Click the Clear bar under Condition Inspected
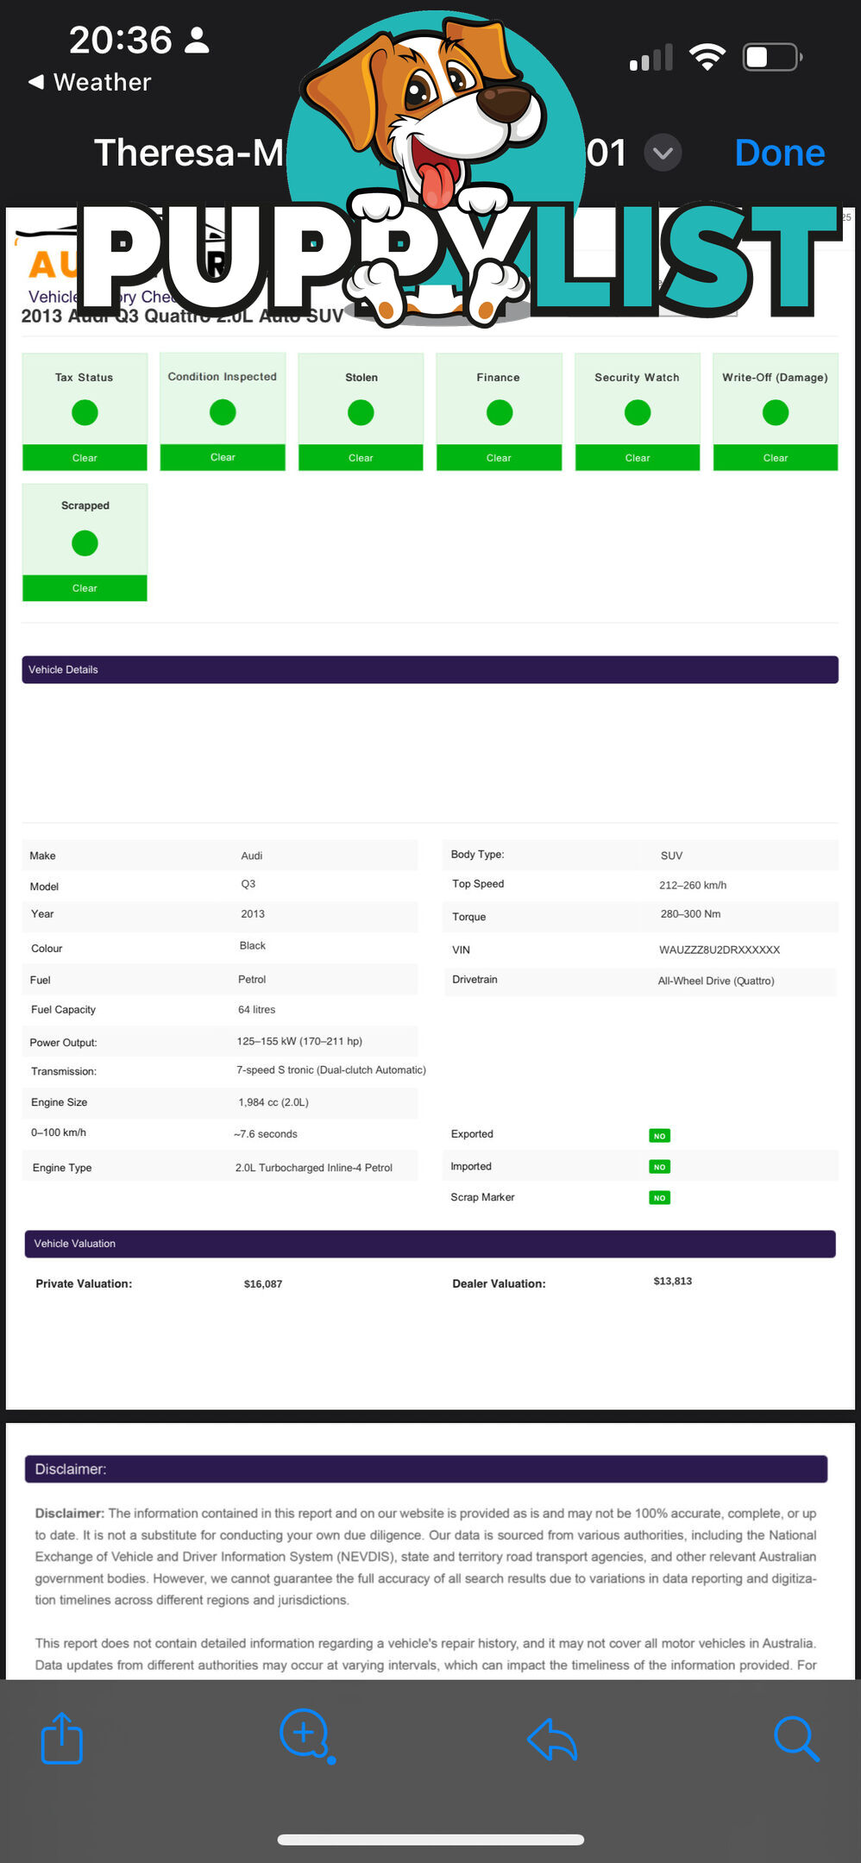 pos(223,457)
